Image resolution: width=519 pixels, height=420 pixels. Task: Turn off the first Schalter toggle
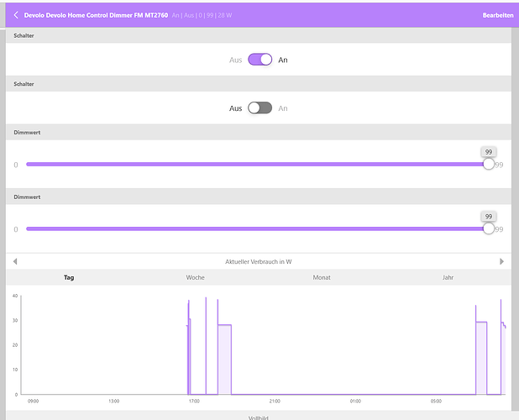click(259, 60)
